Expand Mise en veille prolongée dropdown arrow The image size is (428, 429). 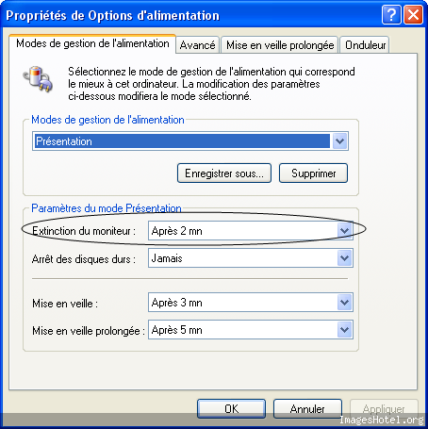345,330
